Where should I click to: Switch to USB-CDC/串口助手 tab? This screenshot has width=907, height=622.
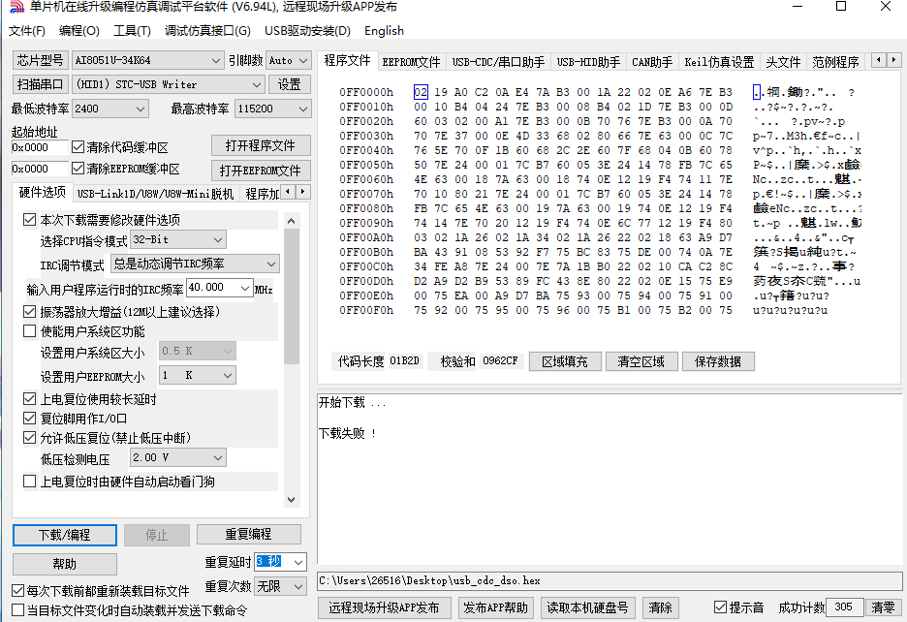pyautogui.click(x=499, y=62)
